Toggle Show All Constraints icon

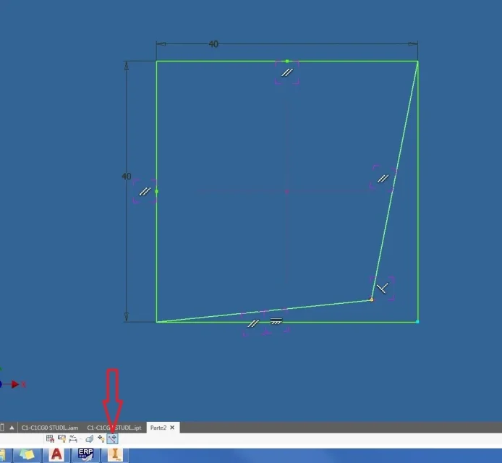pyautogui.click(x=61, y=438)
